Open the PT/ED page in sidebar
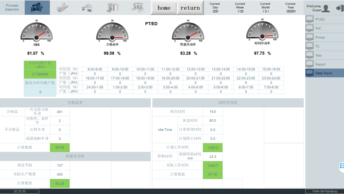Image resolution: width=344 pixels, height=194 pixels. click(324, 19)
